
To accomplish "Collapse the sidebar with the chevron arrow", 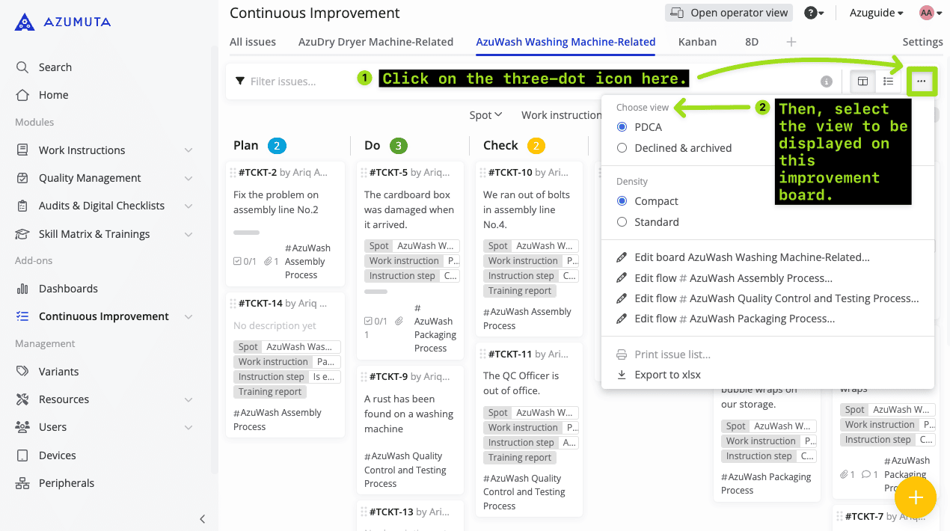I will [202, 519].
